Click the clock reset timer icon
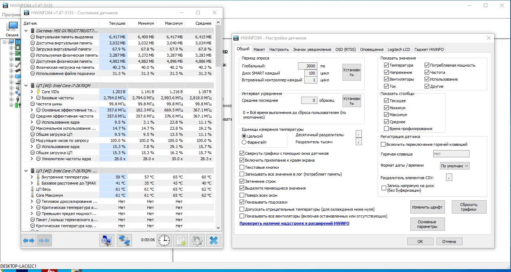511x272 pixels. (x=164, y=240)
